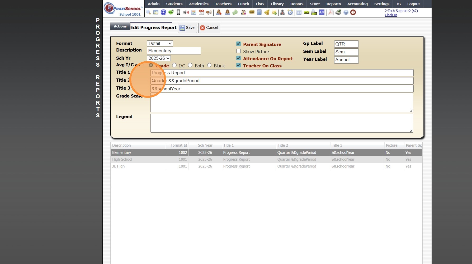Viewport: 472px width, 264px height.
Task: Click the blue question mark help icon
Action: pos(346,12)
